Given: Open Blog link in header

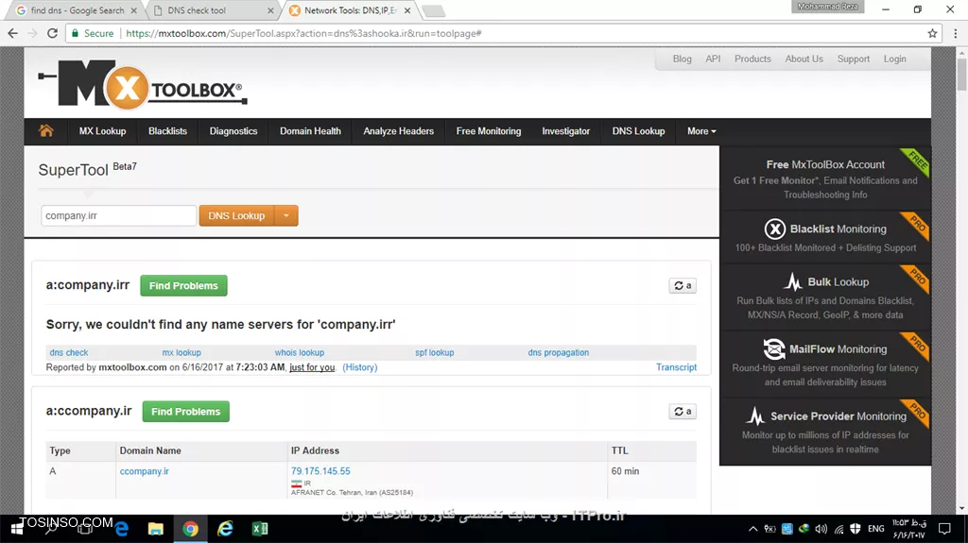Looking at the screenshot, I should click(x=683, y=59).
